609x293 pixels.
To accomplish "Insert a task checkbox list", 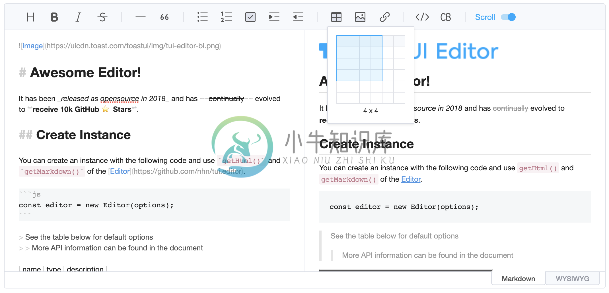I will pyautogui.click(x=250, y=17).
